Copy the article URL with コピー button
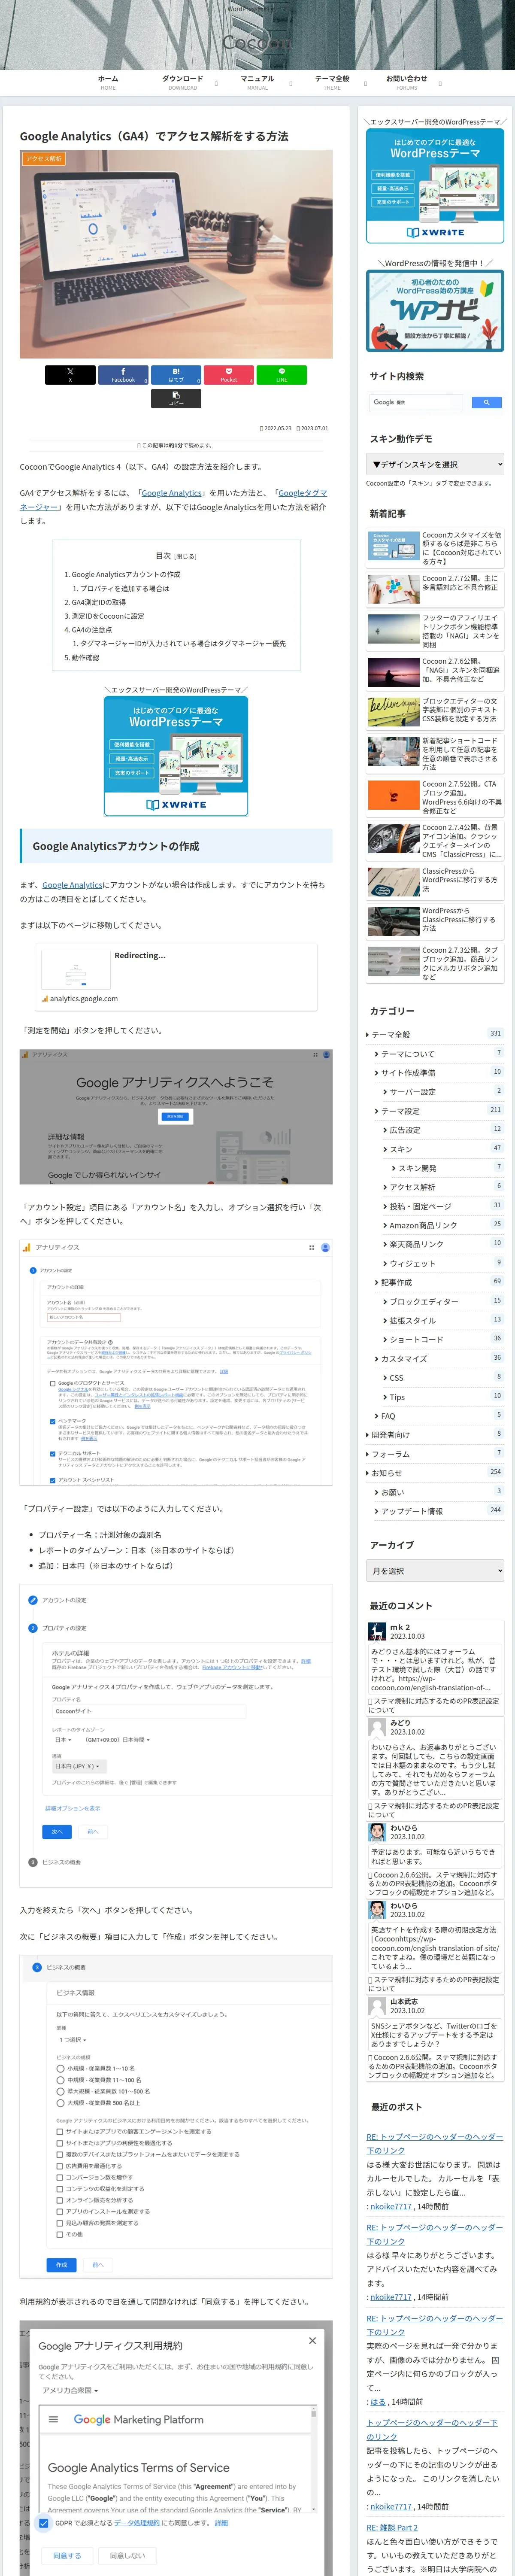 click(x=176, y=399)
